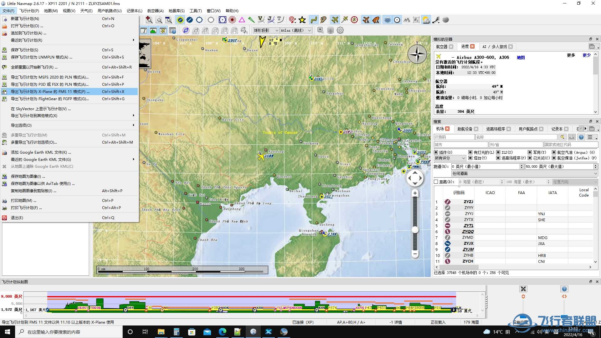The width and height of the screenshot is (601, 338).
Task: Toggle the 军用(Y) checkbox
Action: point(530,152)
